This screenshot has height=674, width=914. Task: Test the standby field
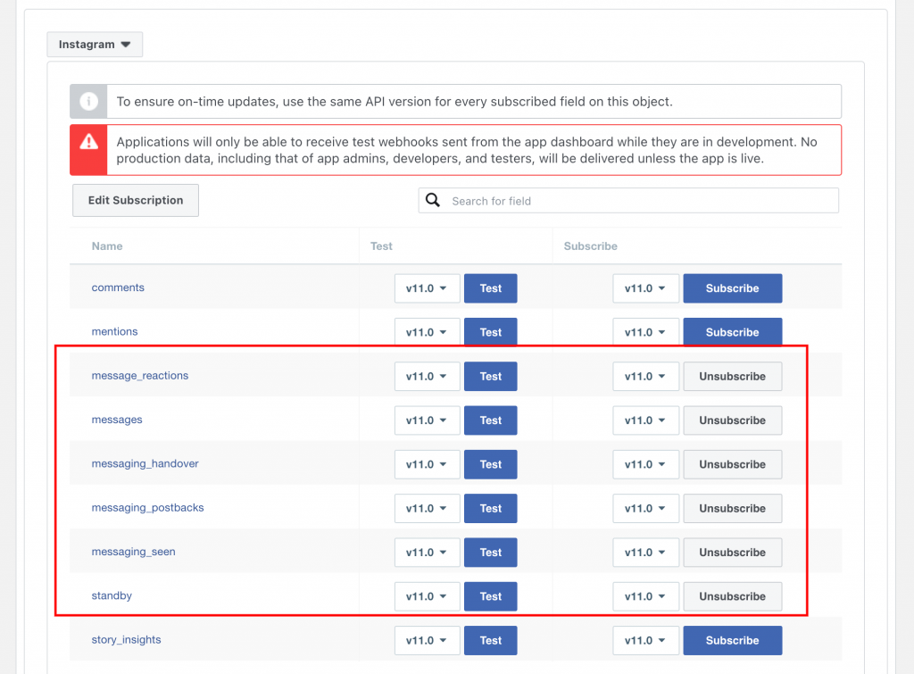pos(490,595)
